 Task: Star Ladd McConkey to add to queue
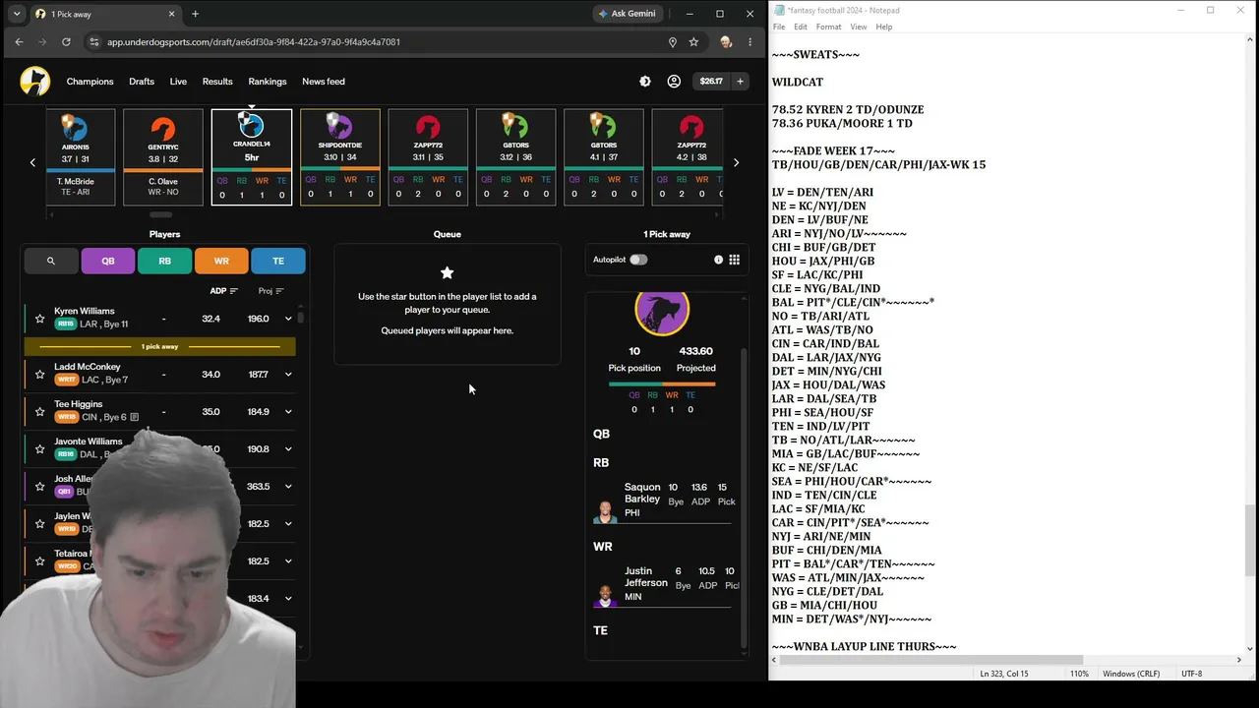click(x=39, y=375)
